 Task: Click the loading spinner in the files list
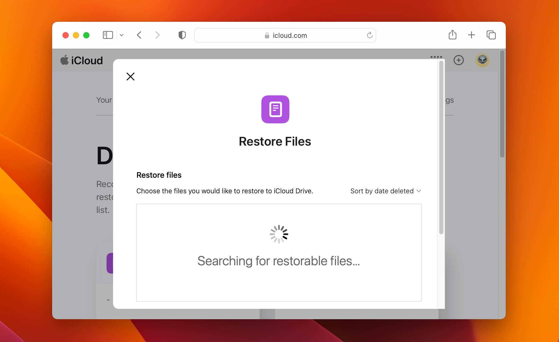pyautogui.click(x=279, y=234)
